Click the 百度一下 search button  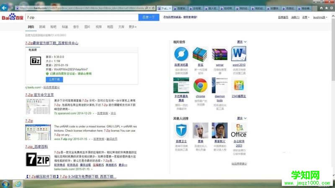[x=149, y=17]
